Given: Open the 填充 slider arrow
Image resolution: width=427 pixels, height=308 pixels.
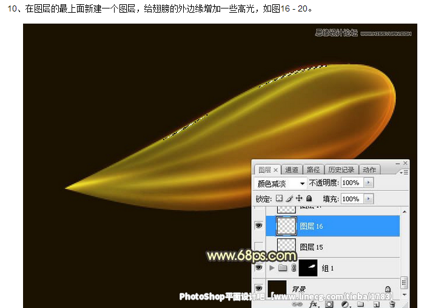Looking at the screenshot, I should (x=369, y=199).
